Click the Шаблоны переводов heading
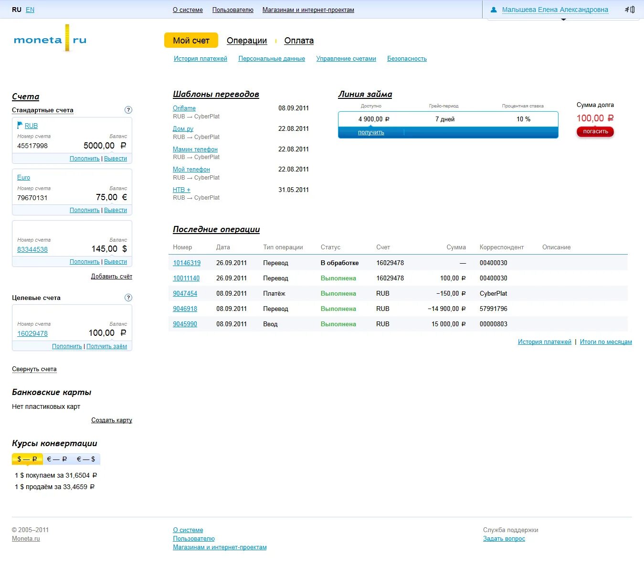Viewport: 644px width, 566px height. (216, 94)
